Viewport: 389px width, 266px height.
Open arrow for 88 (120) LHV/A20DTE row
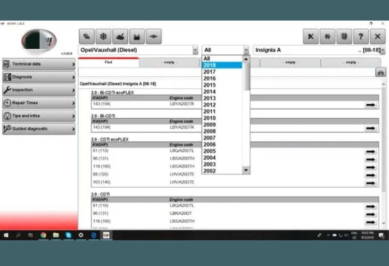point(370,175)
